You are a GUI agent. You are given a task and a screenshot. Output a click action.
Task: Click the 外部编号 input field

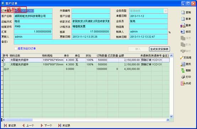click(x=91, y=11)
